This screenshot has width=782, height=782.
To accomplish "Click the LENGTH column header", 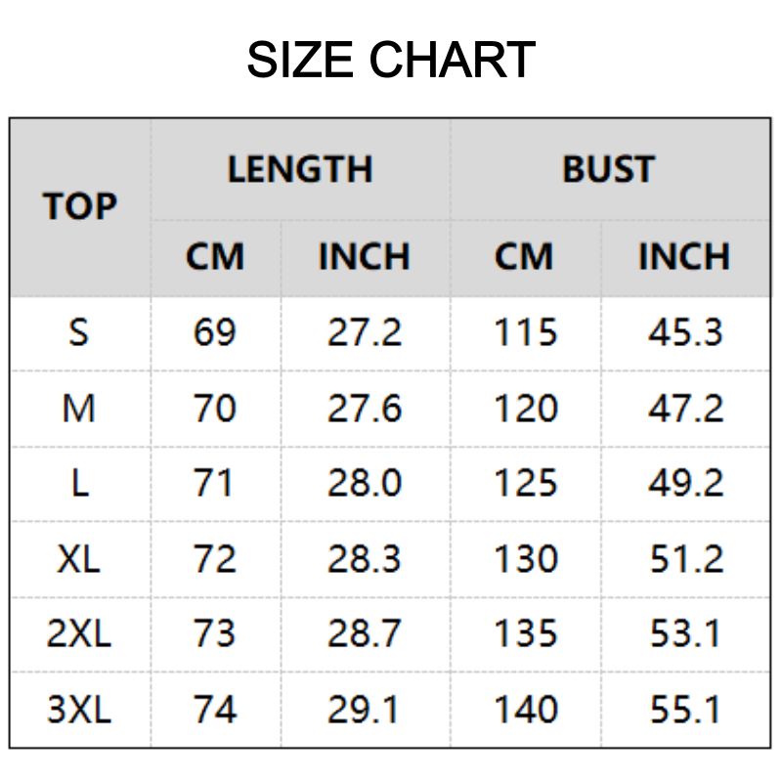I will (x=300, y=169).
